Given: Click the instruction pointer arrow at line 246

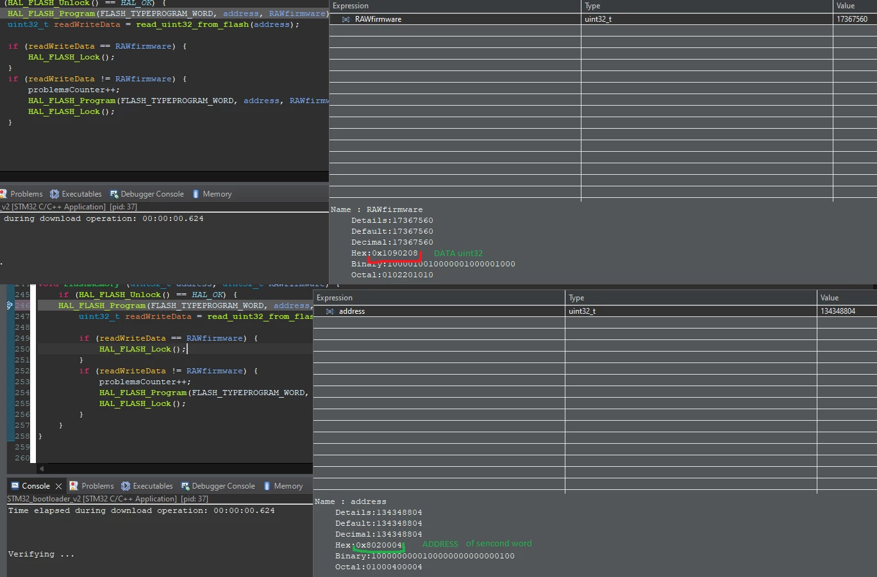Looking at the screenshot, I should click(x=10, y=305).
